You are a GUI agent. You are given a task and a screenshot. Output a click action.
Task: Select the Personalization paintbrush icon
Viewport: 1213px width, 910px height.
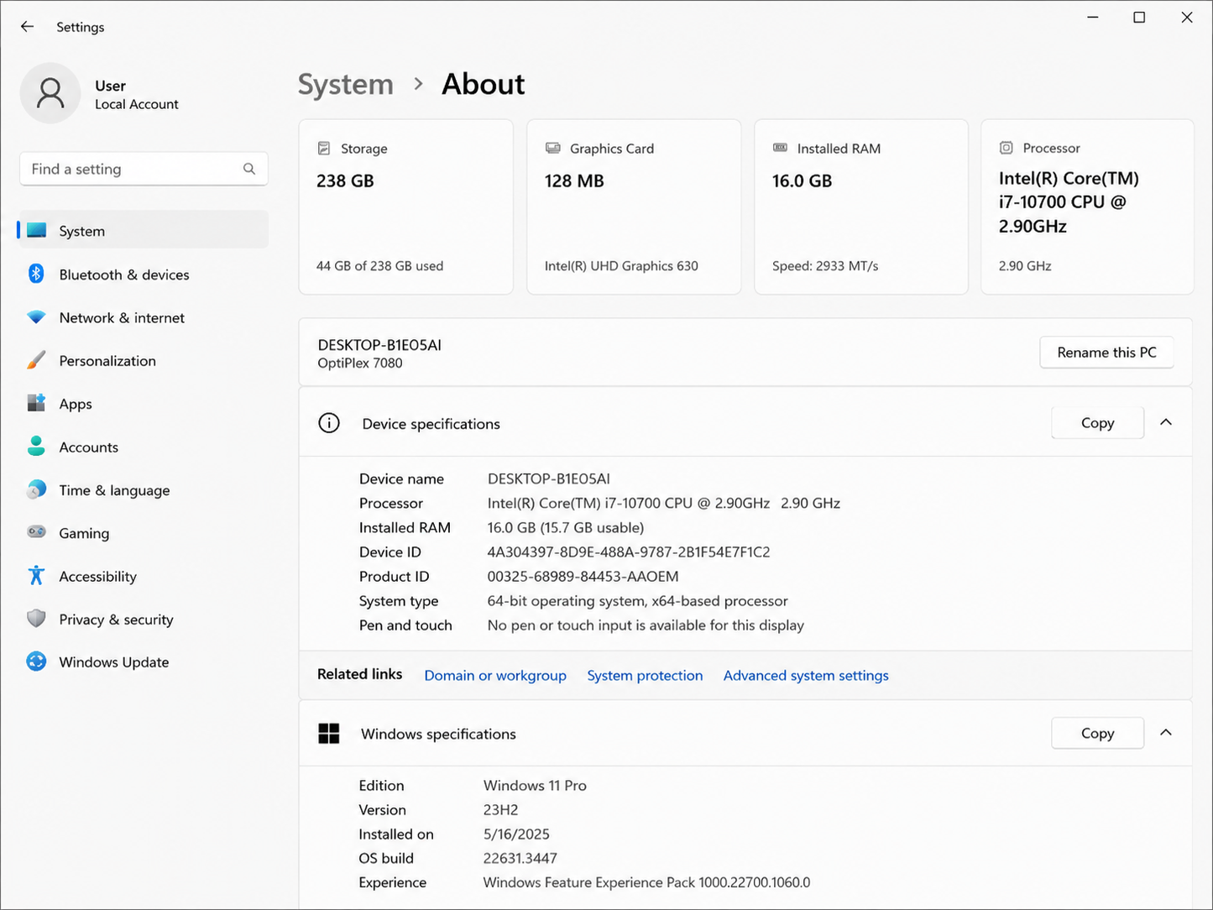(36, 360)
